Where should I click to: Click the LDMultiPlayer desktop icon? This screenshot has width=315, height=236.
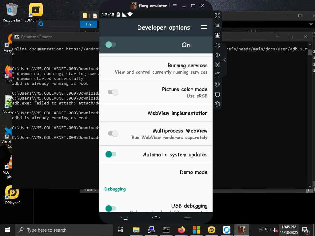pyautogui.click(x=36, y=12)
